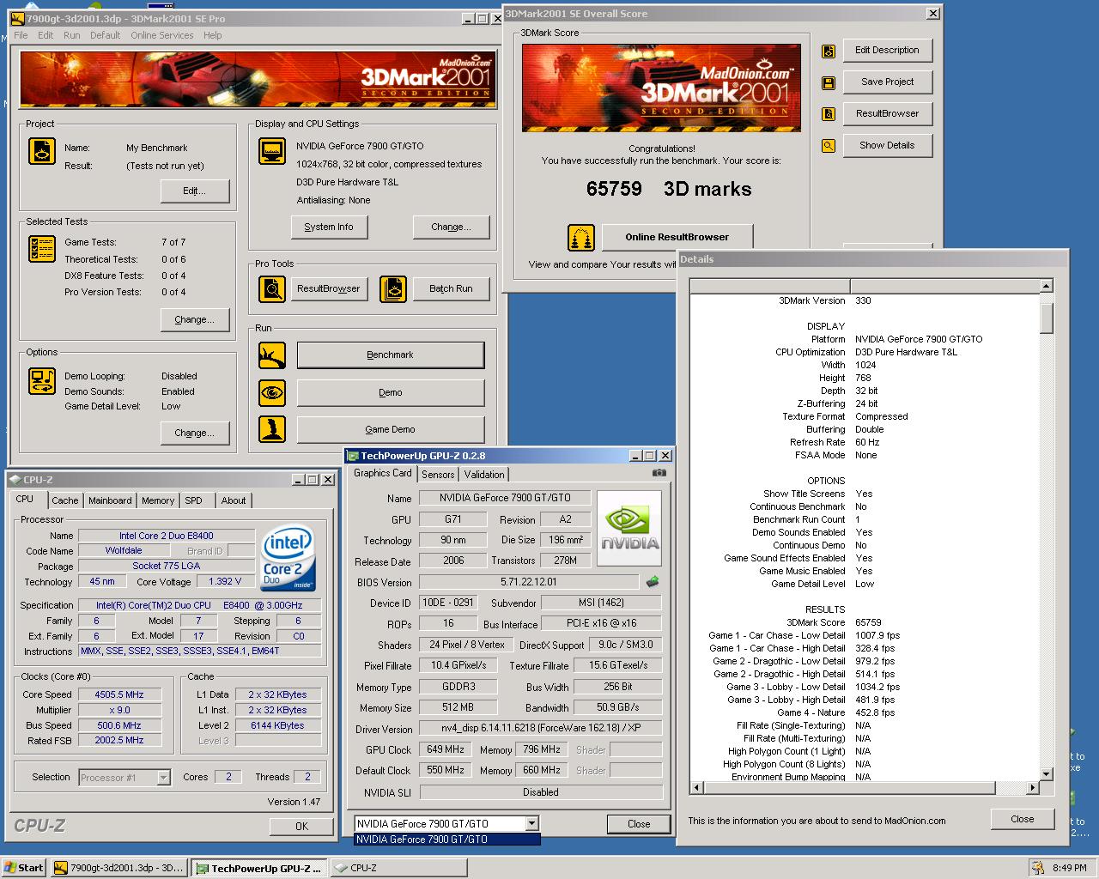
Task: Open the Help menu in 3DMark
Action: click(213, 35)
